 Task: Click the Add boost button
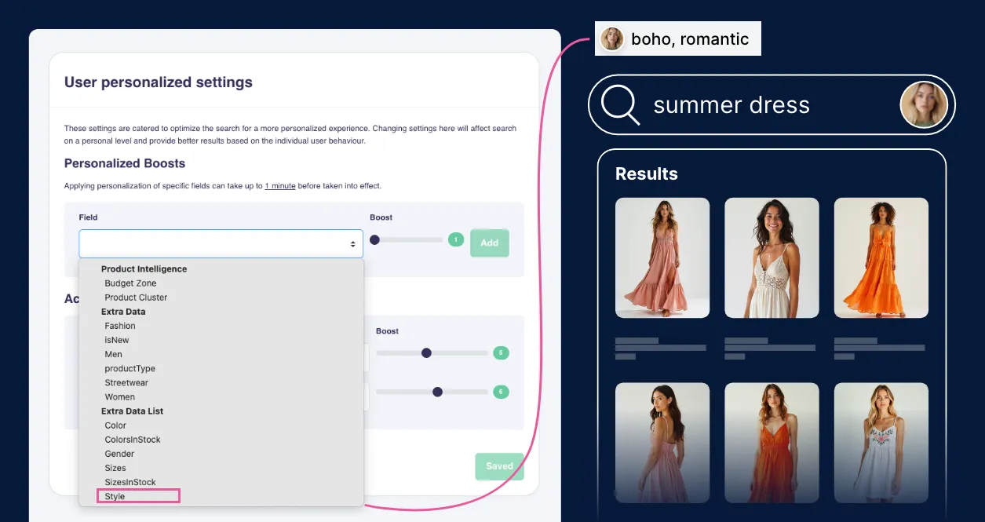click(x=490, y=243)
